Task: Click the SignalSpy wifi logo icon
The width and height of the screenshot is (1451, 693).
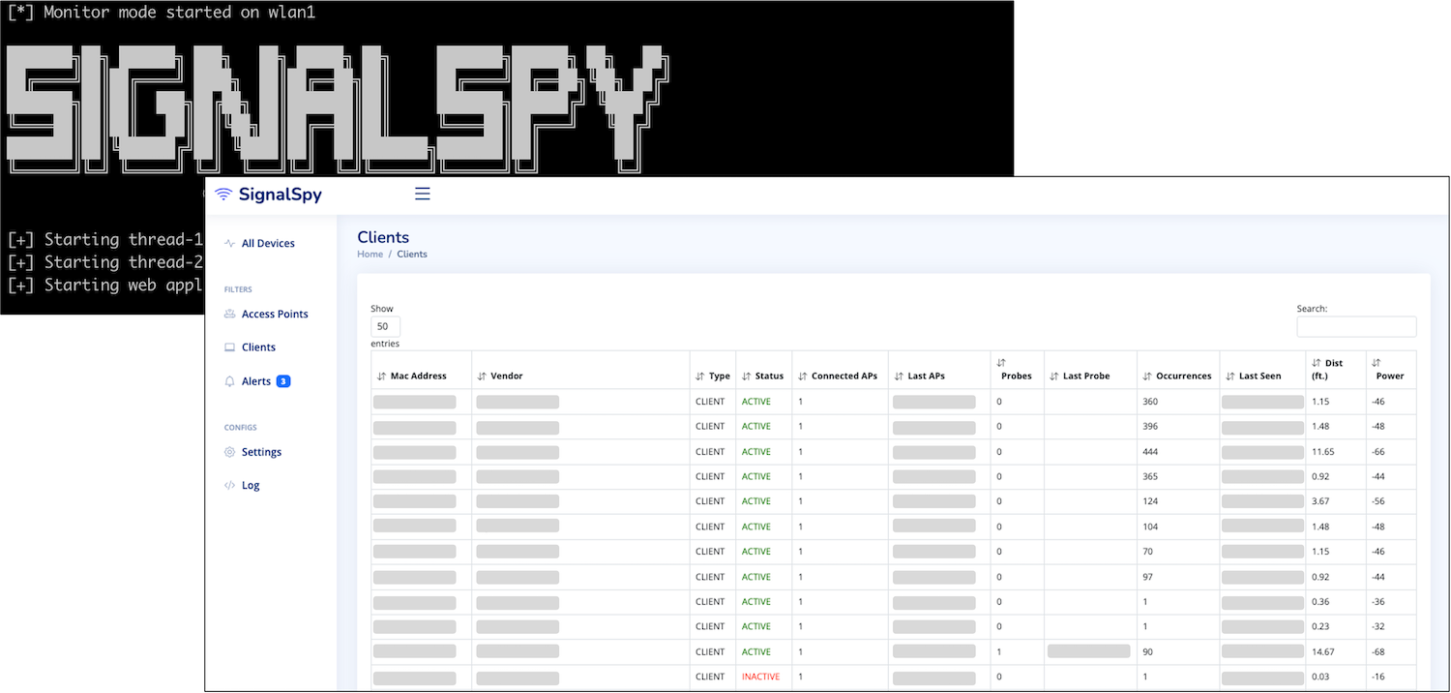Action: (x=223, y=195)
